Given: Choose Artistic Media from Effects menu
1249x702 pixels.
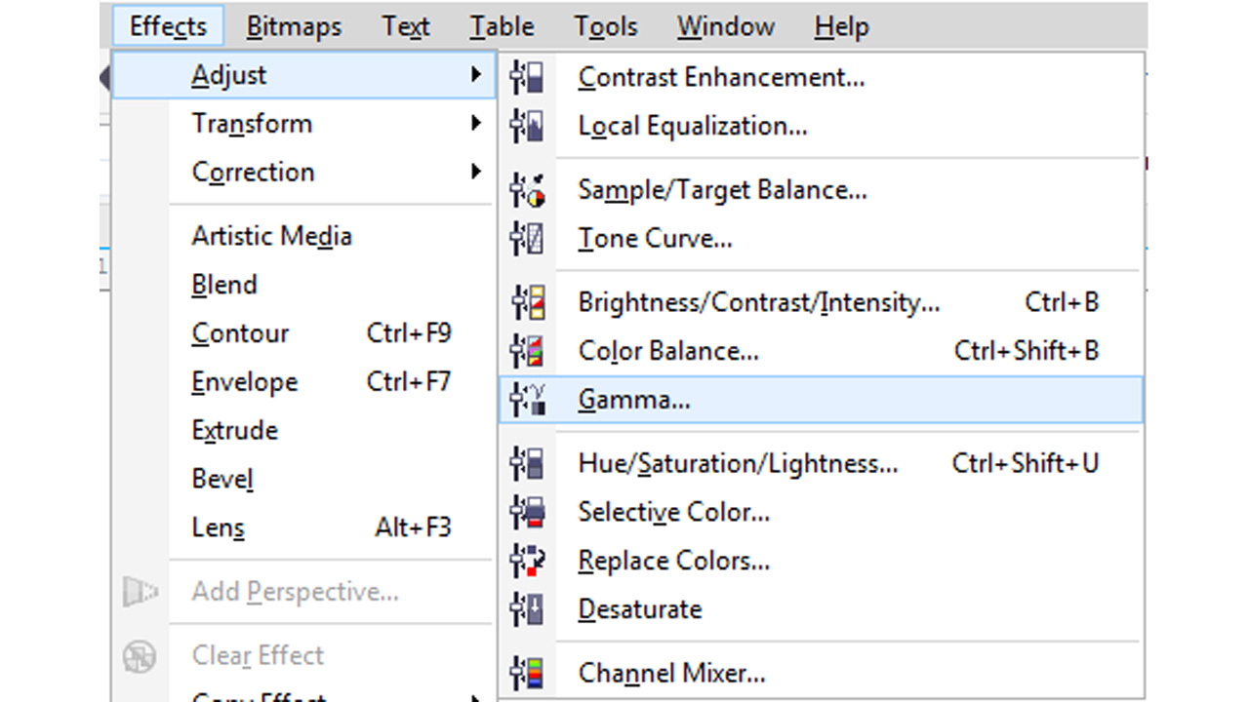Looking at the screenshot, I should pyautogui.click(x=271, y=236).
